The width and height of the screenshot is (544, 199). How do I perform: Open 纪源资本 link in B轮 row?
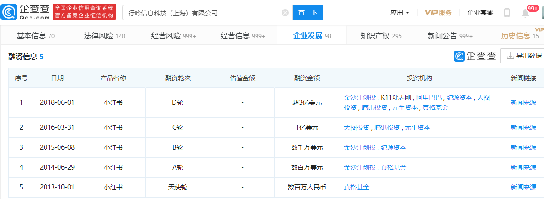pos(393,147)
